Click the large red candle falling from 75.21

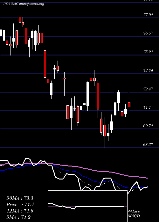click(45, 64)
